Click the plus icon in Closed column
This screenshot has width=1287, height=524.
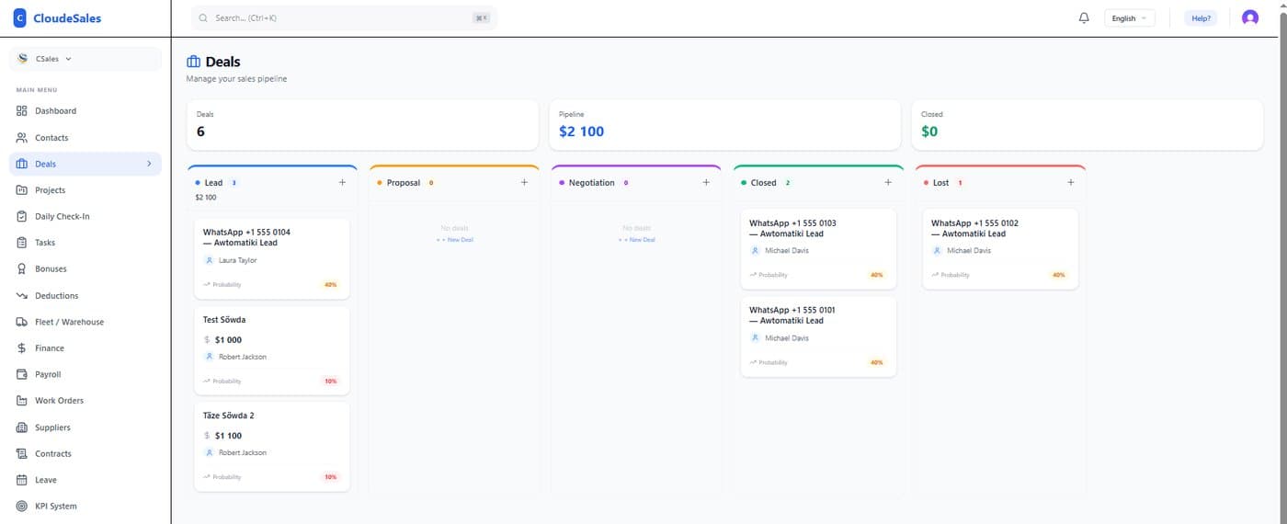click(888, 182)
